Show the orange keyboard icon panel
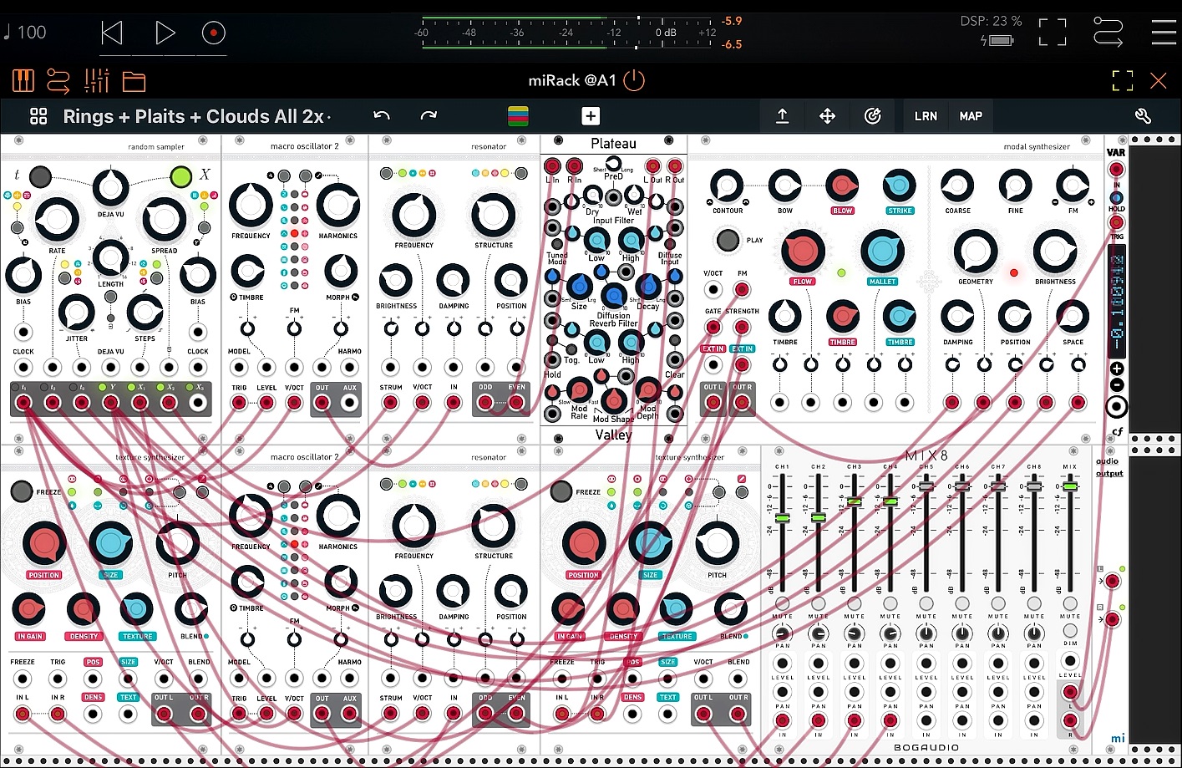 [23, 81]
